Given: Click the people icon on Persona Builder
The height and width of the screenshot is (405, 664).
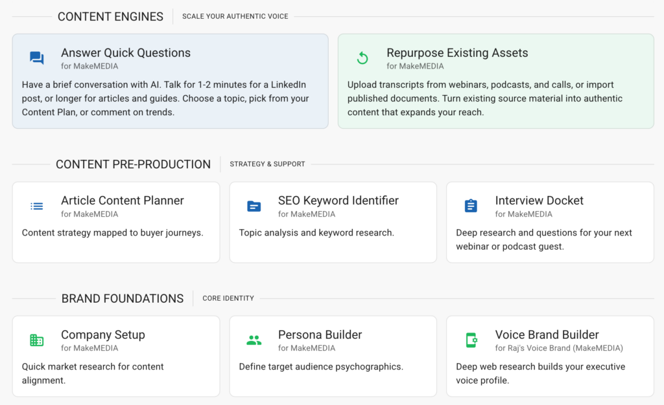Looking at the screenshot, I should 254,340.
